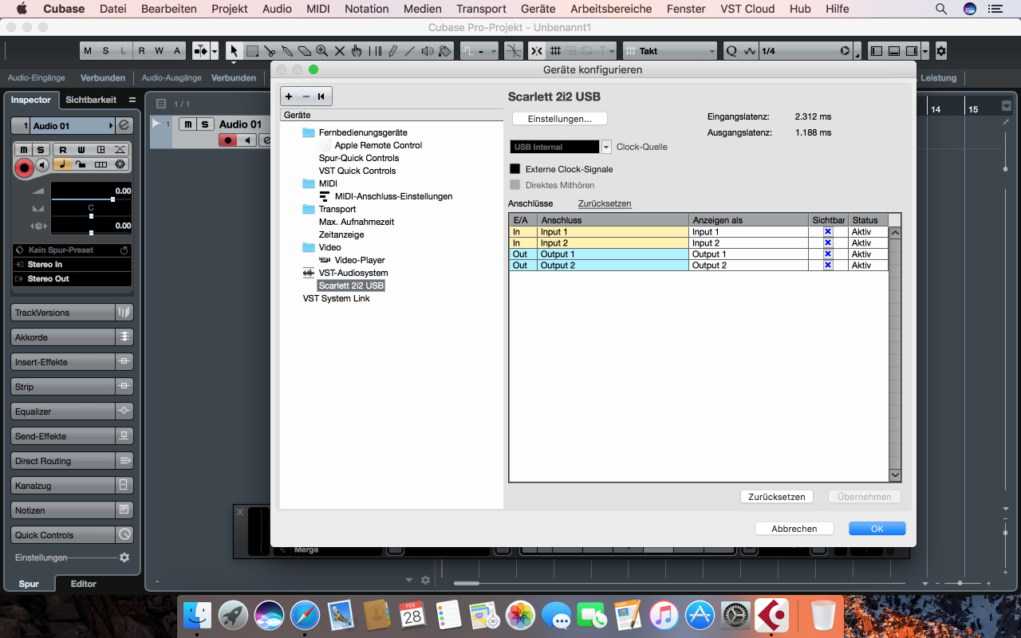The image size is (1021, 638).
Task: Open Auto-Scroll options dropdown arrow
Action: 215,51
